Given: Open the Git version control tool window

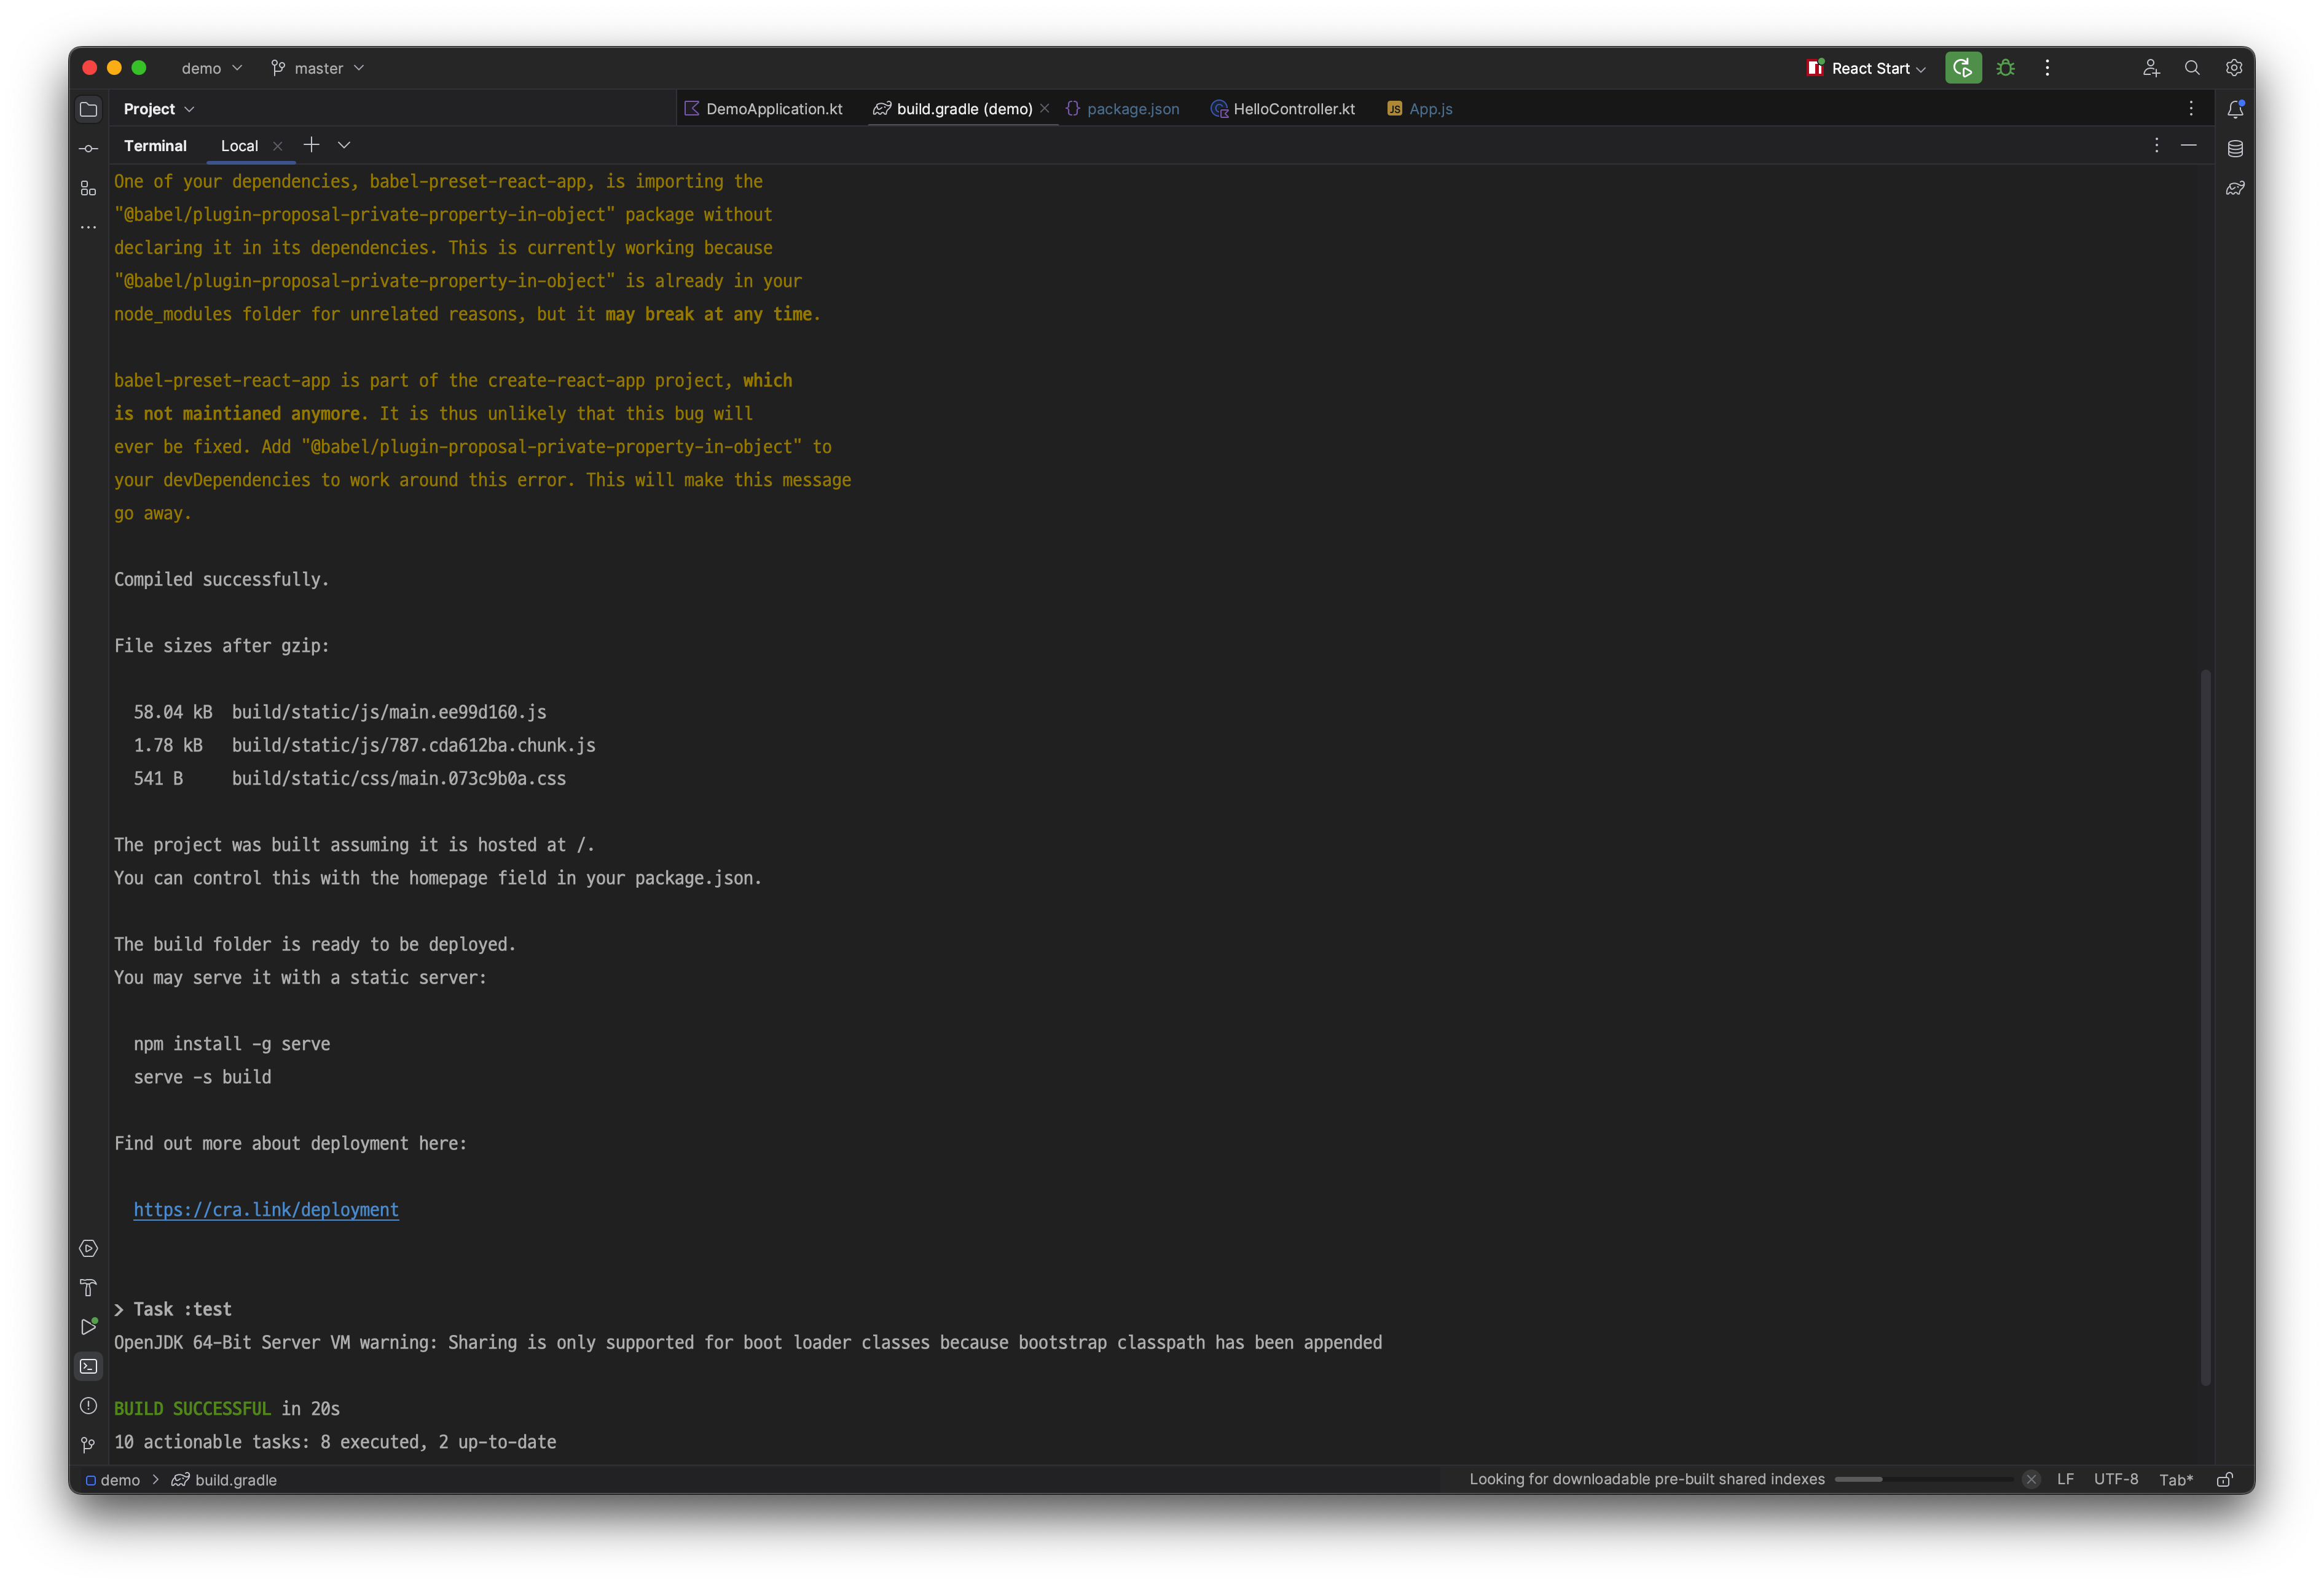Looking at the screenshot, I should (88, 1444).
